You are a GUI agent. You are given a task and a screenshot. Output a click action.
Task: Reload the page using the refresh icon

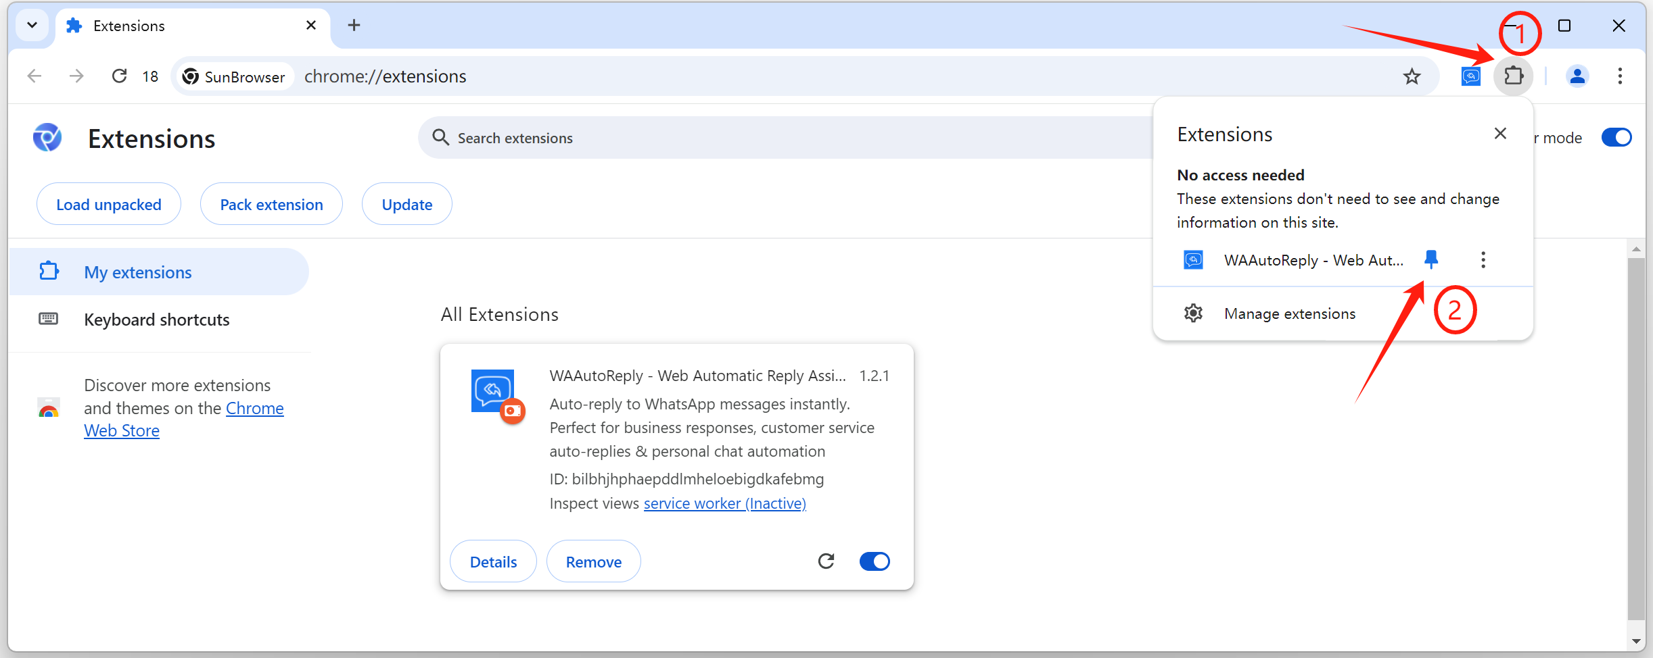pos(120,76)
